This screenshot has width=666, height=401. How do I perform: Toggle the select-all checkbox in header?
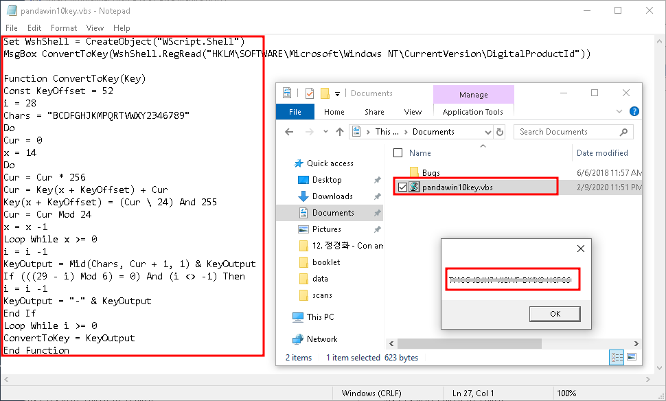pos(398,153)
